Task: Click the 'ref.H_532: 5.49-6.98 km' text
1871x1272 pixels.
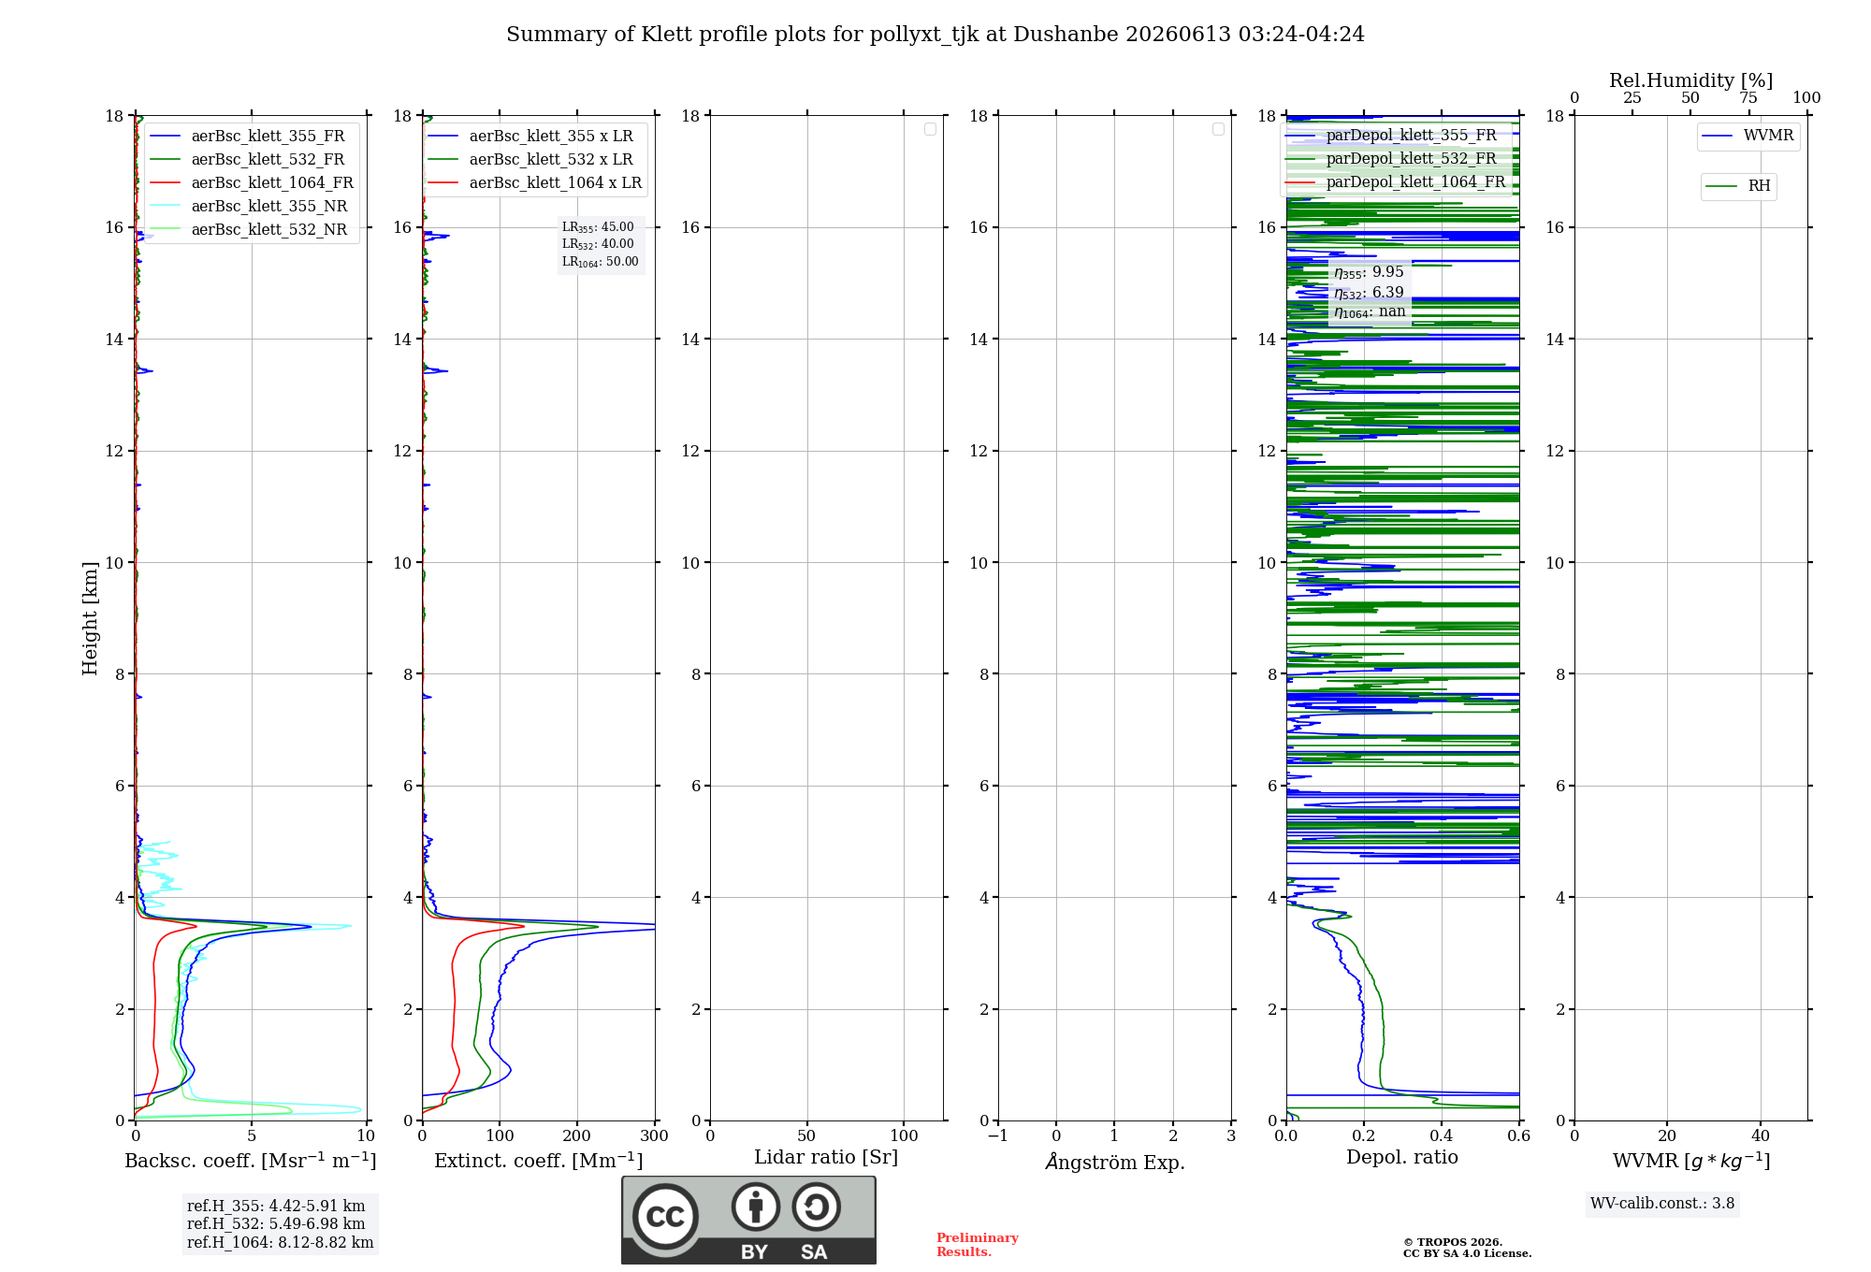Action: click(x=276, y=1224)
